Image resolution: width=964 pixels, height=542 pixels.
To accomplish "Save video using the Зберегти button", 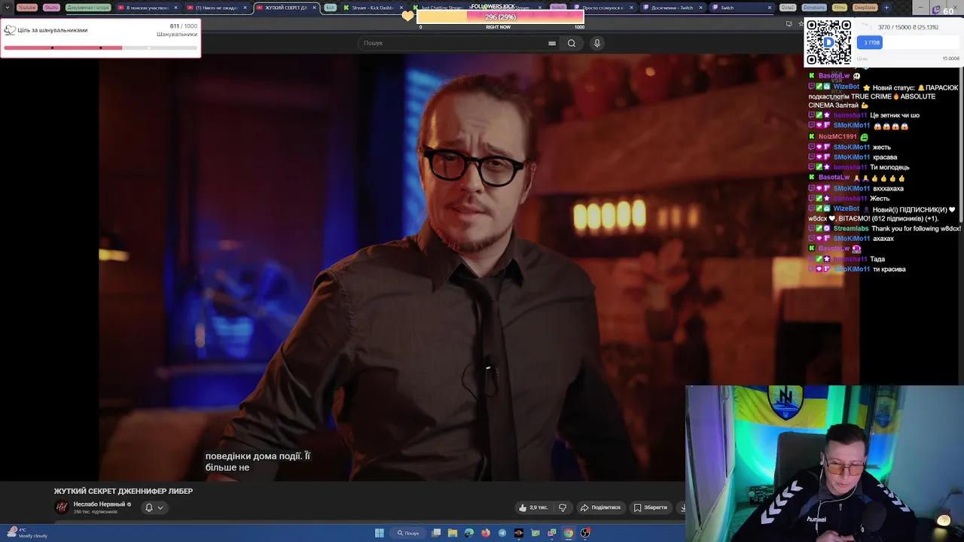I will point(651,507).
